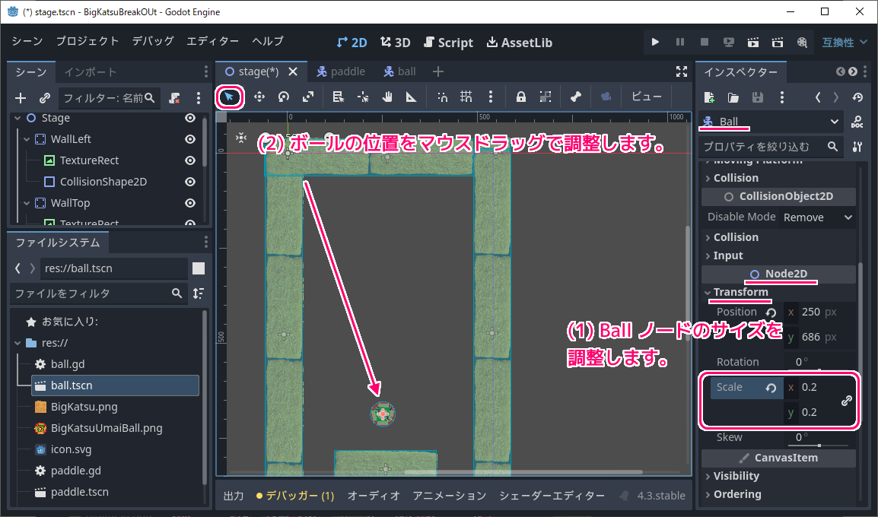This screenshot has width=878, height=517.
Task: Click the Skew slider
Action: click(x=819, y=446)
